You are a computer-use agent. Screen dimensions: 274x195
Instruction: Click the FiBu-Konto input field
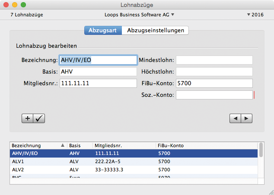(214, 83)
